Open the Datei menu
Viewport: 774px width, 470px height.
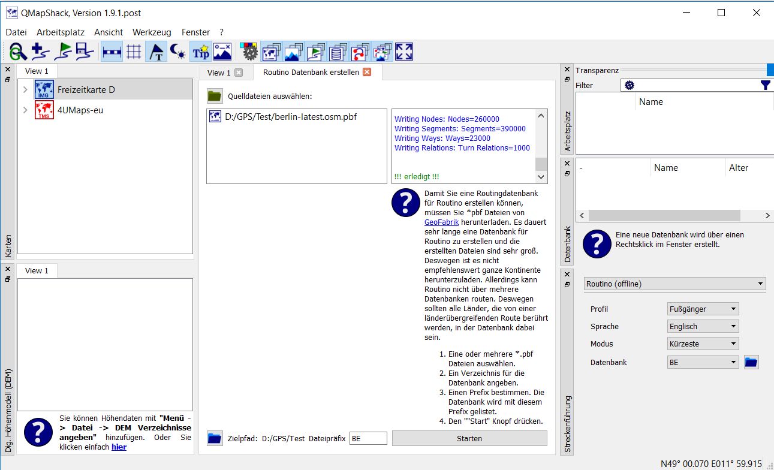pyautogui.click(x=16, y=32)
